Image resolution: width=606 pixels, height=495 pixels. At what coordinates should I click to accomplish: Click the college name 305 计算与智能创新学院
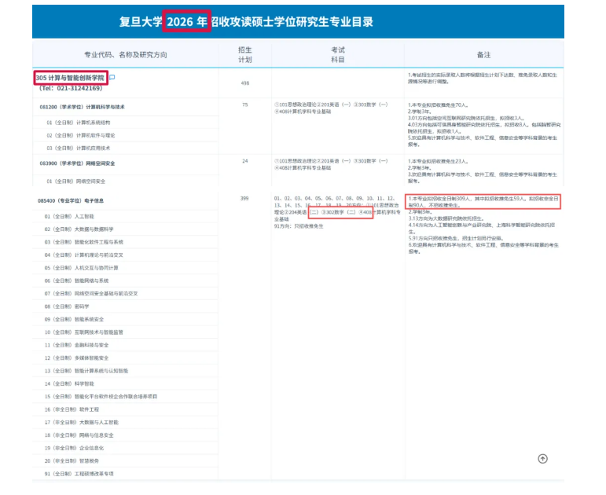70,78
